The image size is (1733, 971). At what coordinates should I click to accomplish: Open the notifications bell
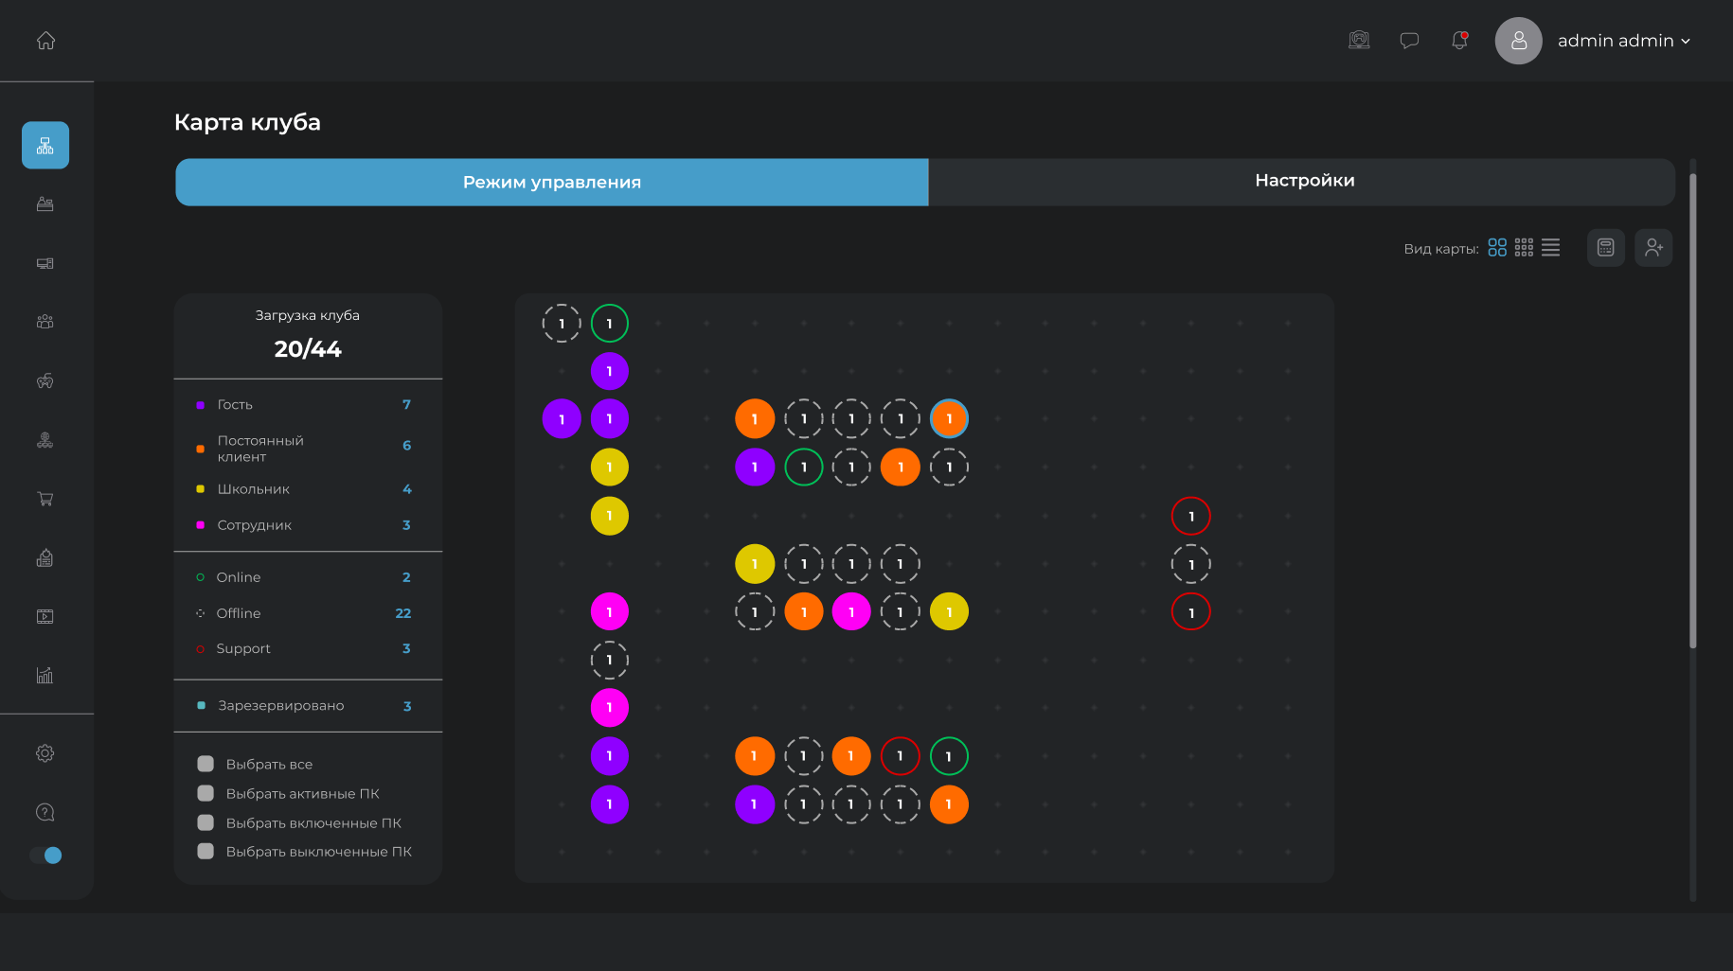point(1459,41)
